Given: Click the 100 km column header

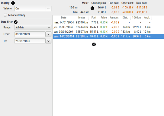Looking at the screenshot, I should pyautogui.click(x=137, y=18).
